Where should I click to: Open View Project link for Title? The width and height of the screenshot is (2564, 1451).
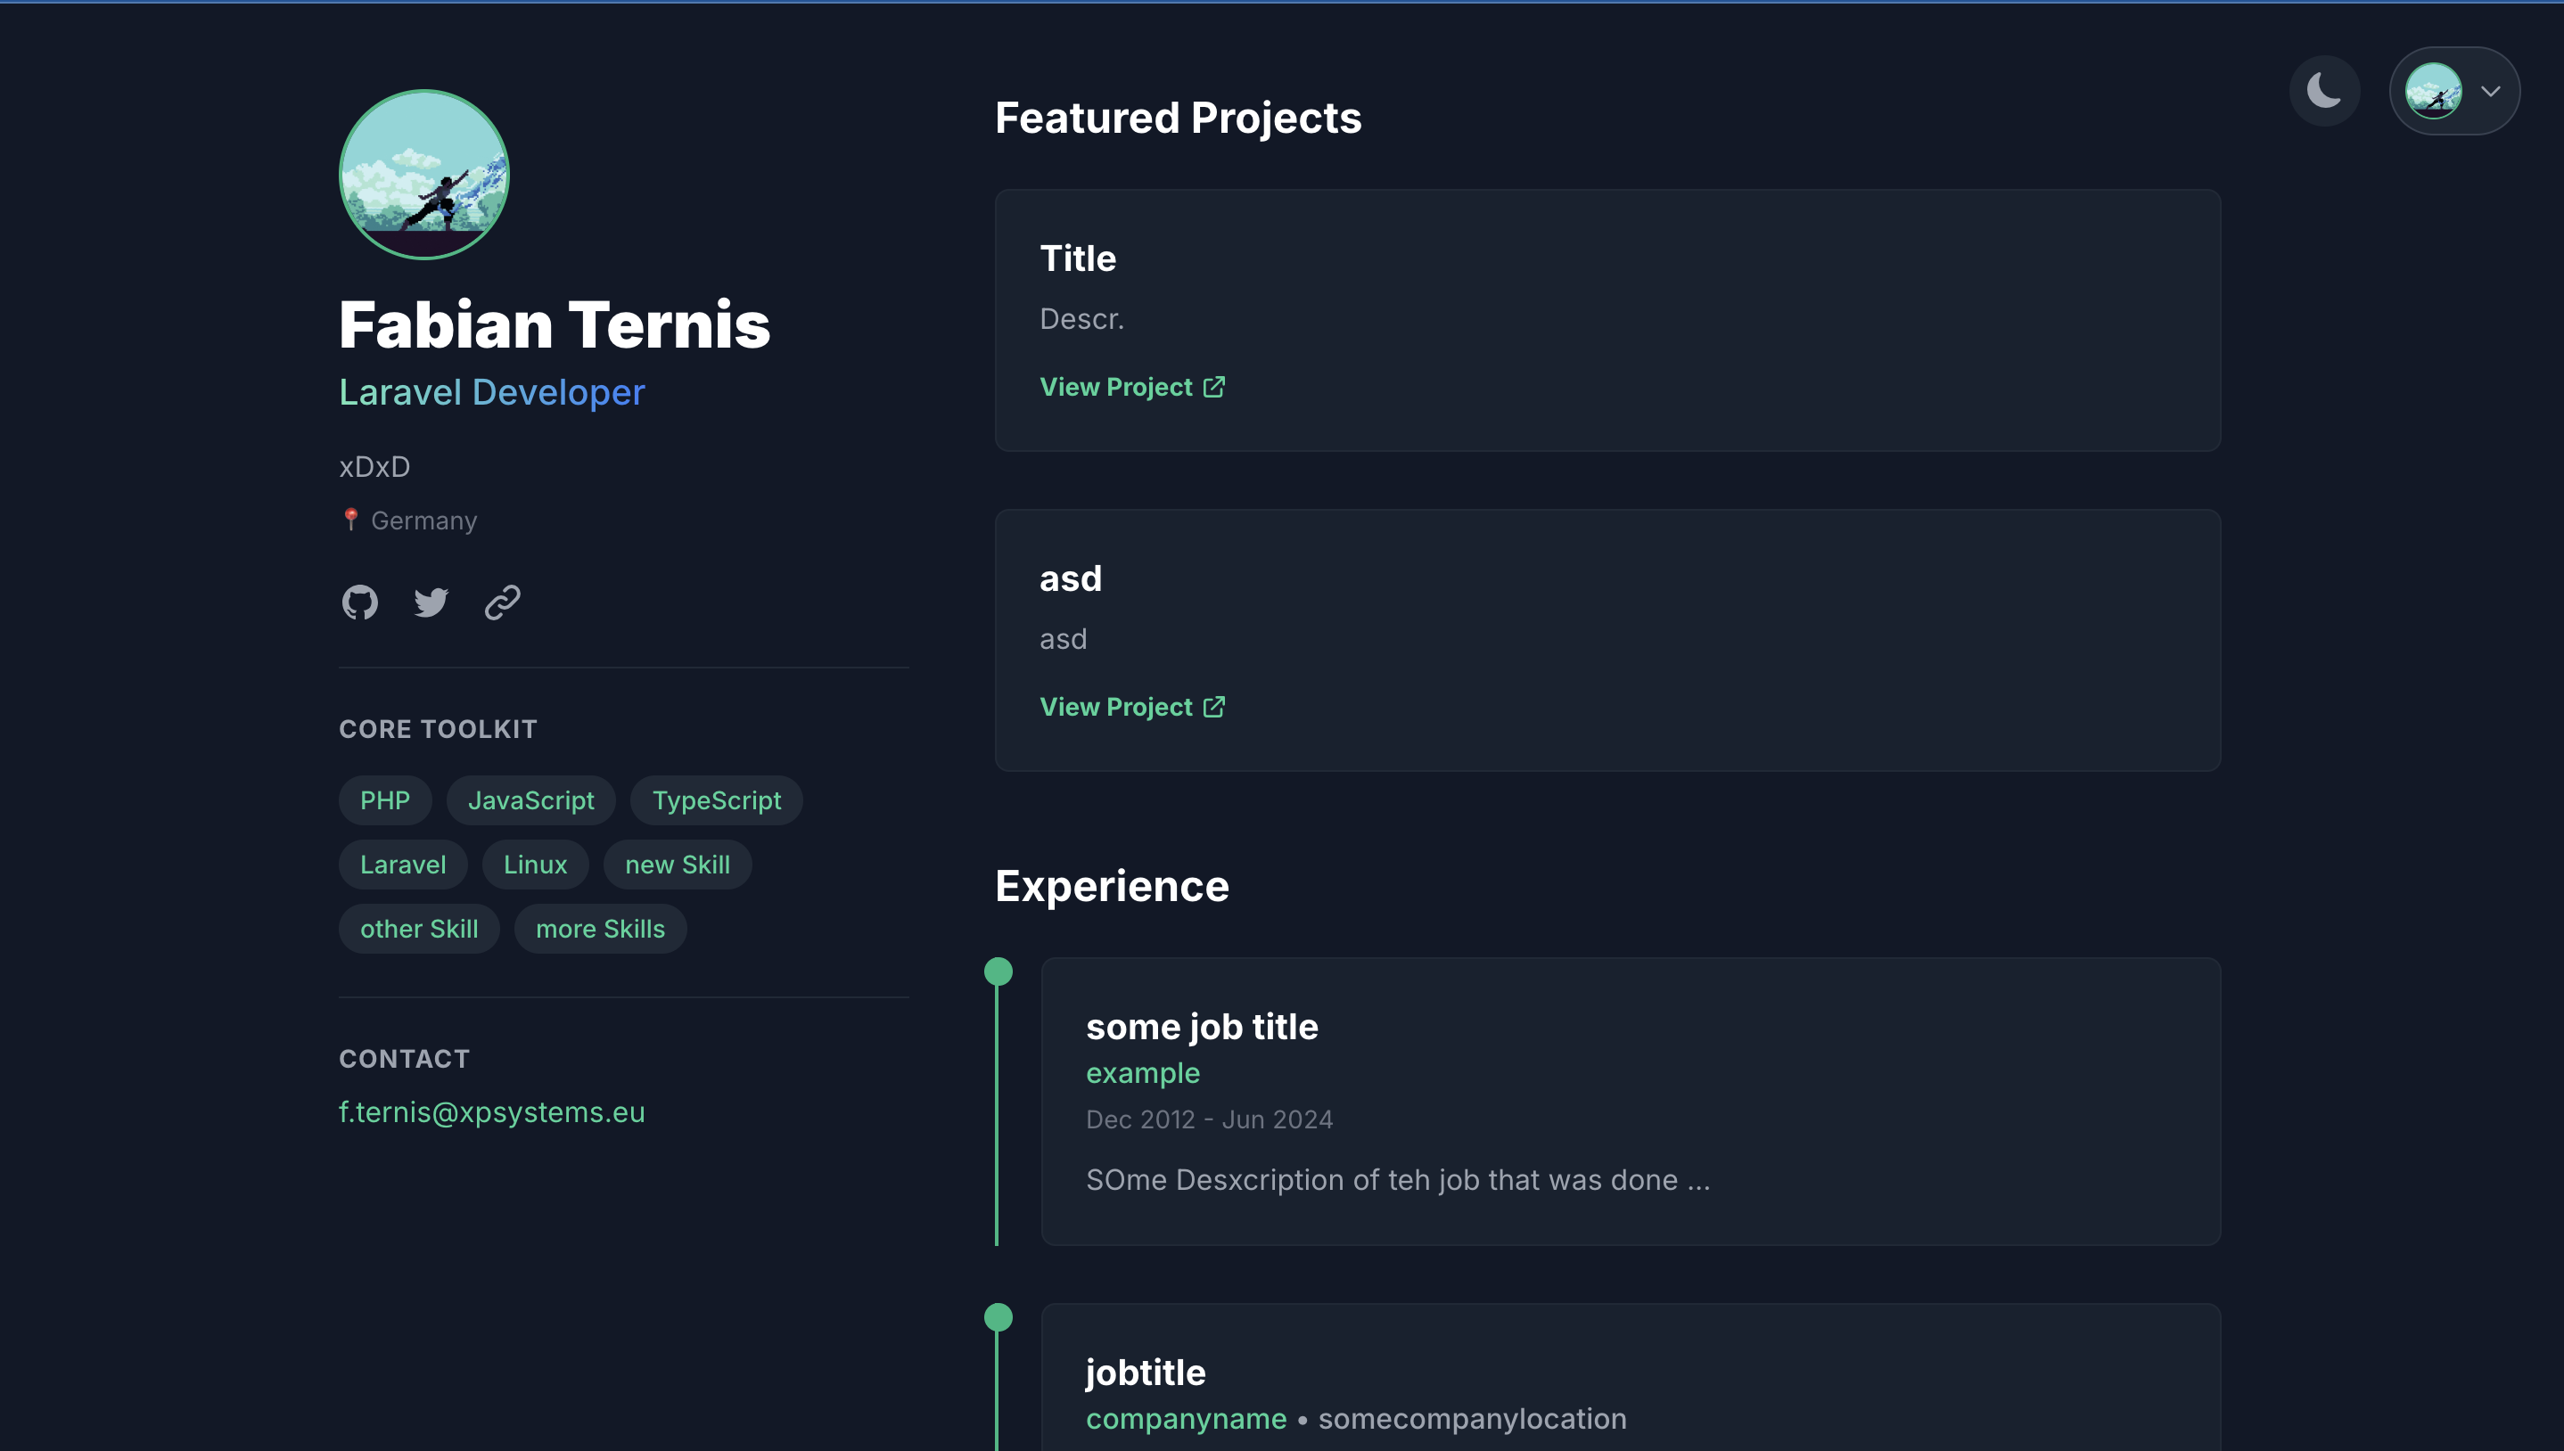1116,387
